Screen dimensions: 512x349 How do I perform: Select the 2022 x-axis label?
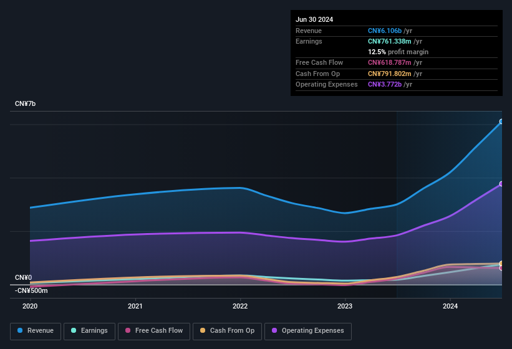point(240,306)
